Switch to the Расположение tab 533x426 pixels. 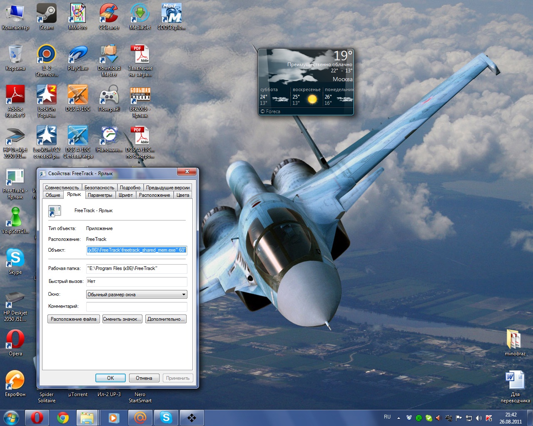(x=154, y=195)
